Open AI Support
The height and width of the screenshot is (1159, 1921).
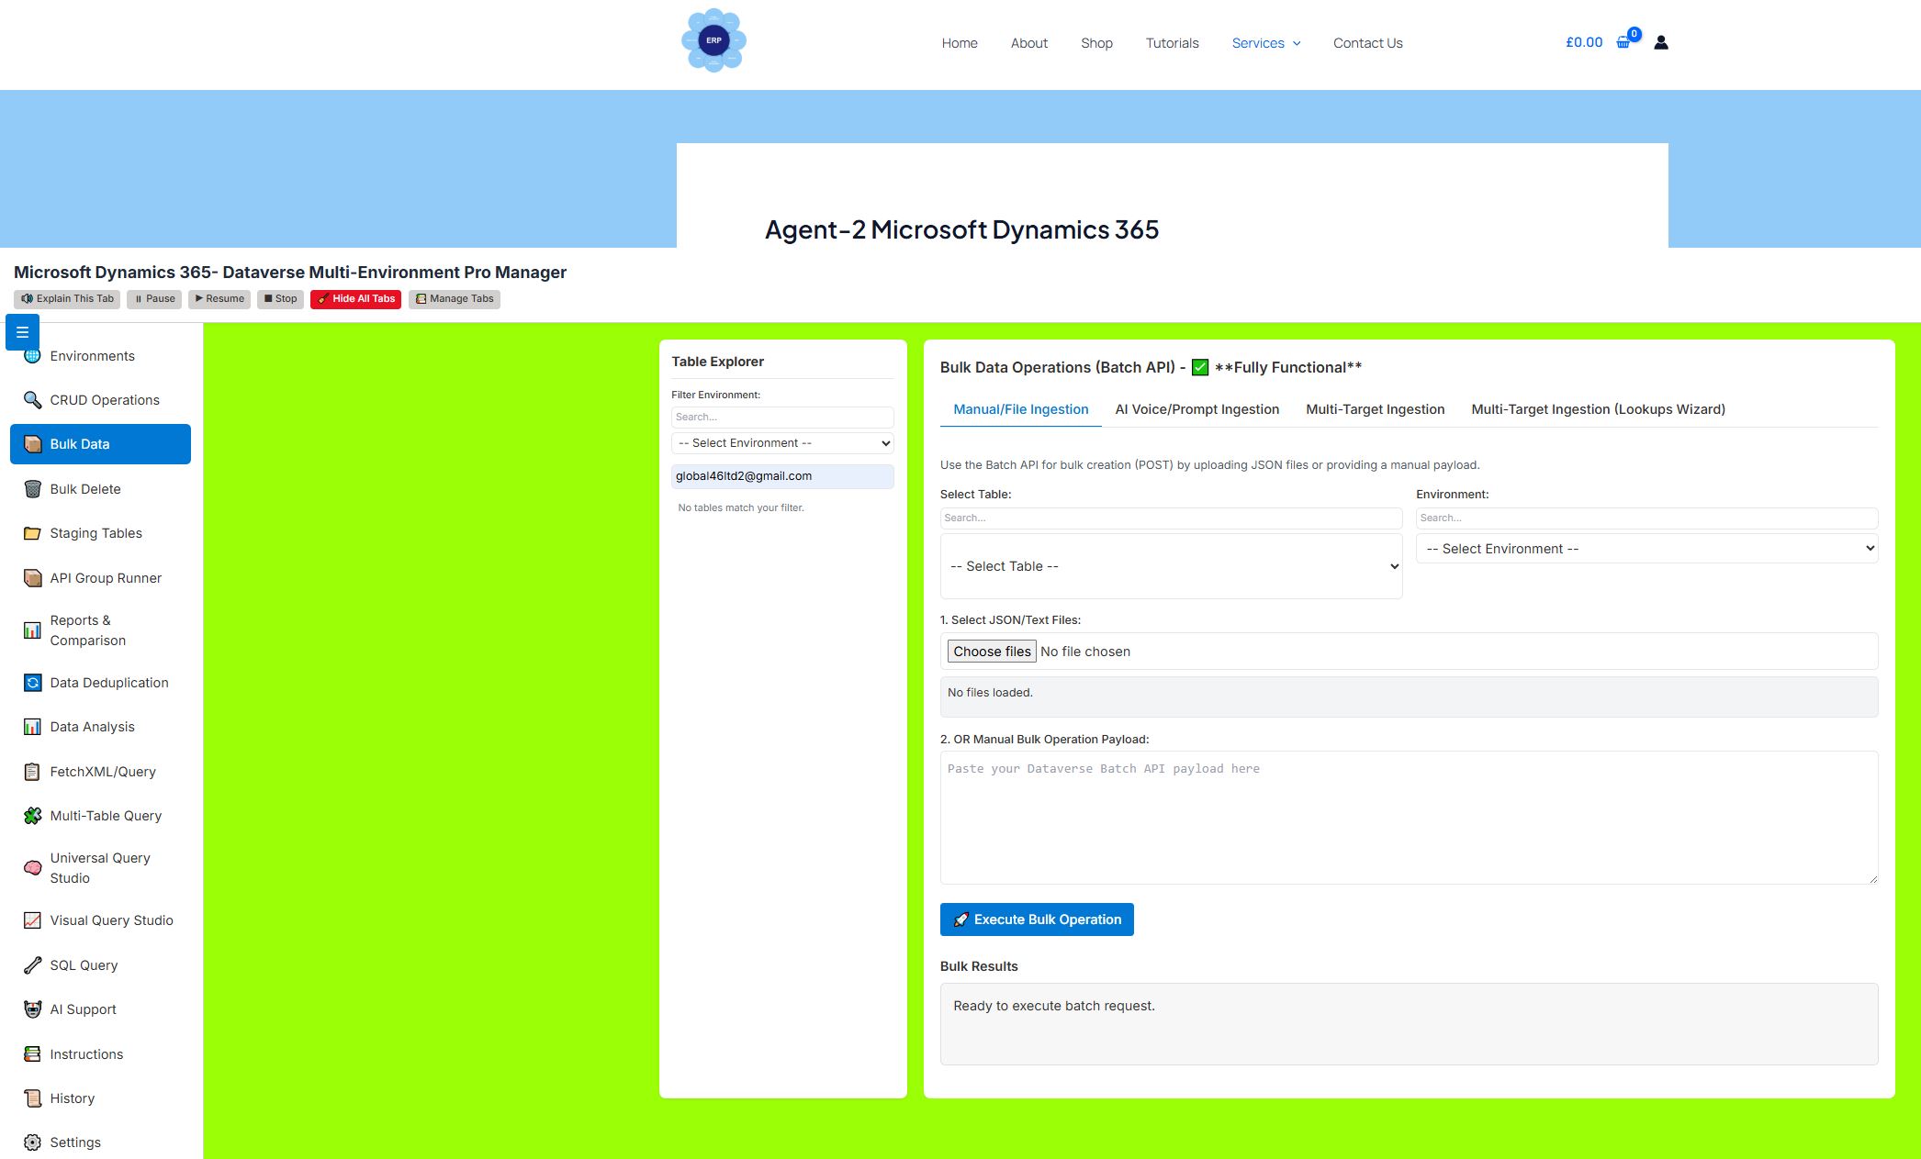click(83, 1009)
